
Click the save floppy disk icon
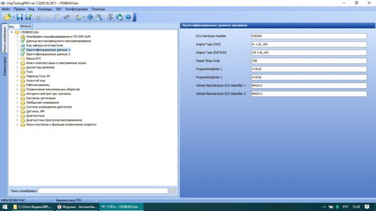point(20,17)
